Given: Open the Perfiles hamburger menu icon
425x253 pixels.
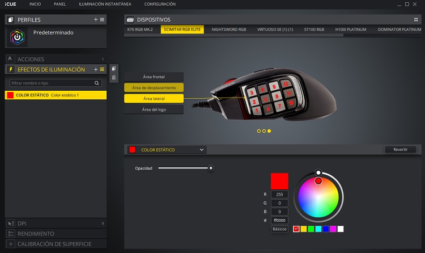Looking at the screenshot, I should [102, 20].
